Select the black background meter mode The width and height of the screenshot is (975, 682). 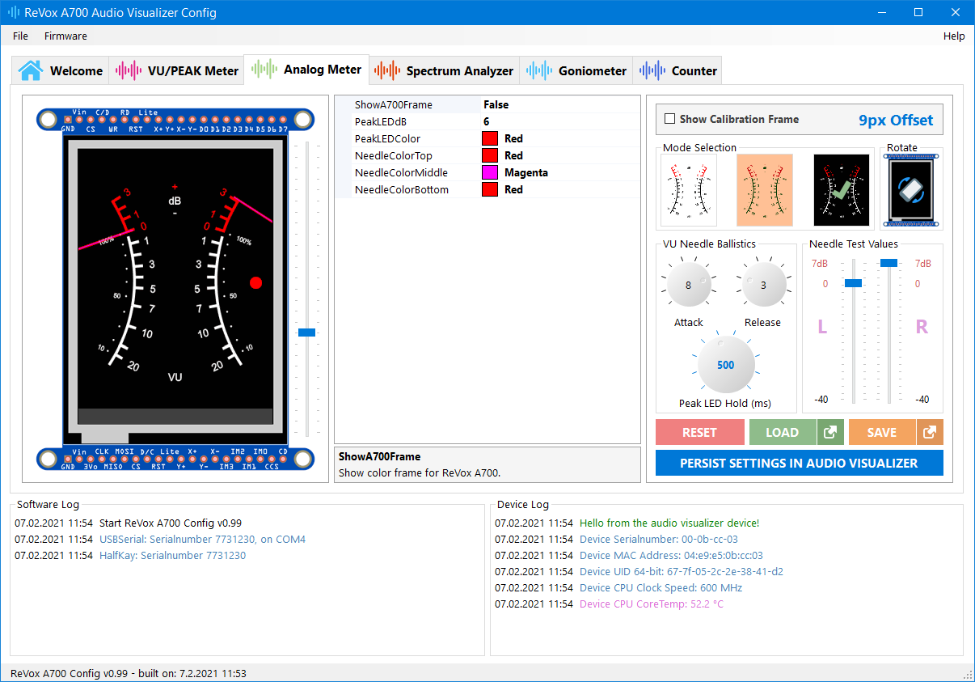click(x=842, y=190)
